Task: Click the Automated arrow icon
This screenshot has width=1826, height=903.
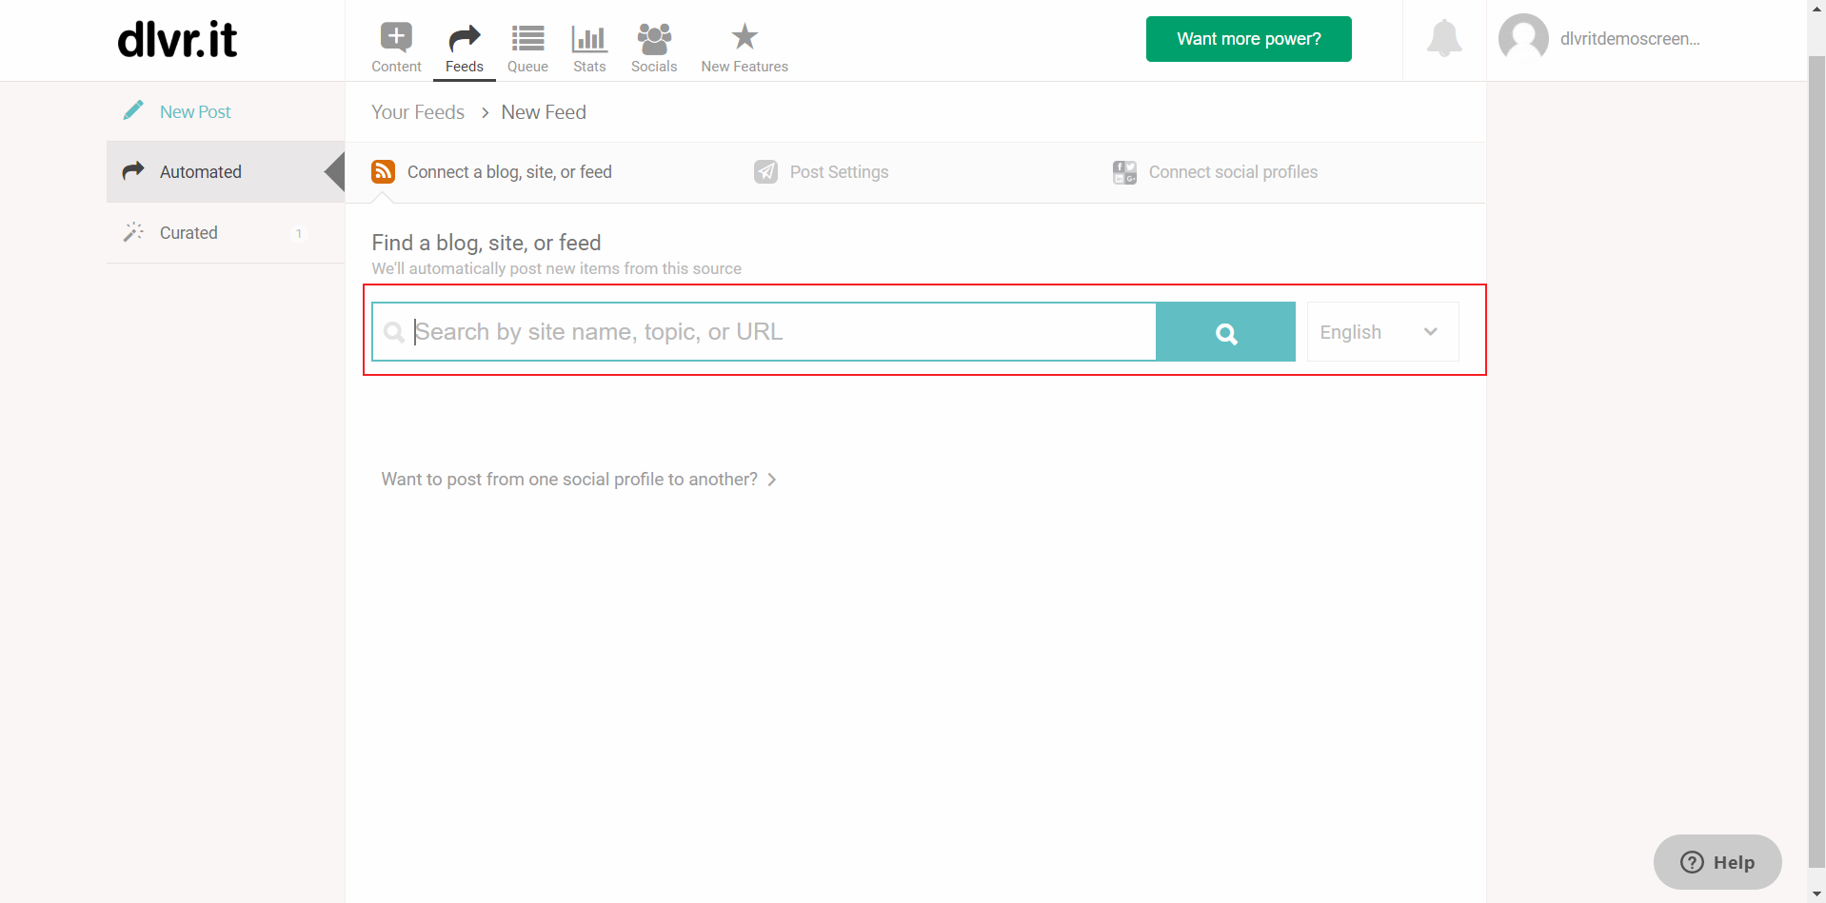Action: 133,170
